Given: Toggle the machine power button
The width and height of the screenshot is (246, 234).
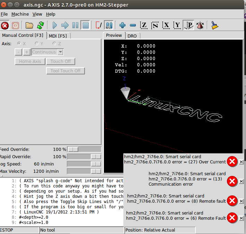Looking at the screenshot, I should point(16,25).
